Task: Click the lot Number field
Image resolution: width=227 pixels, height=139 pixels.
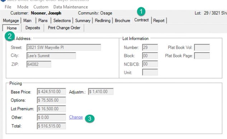Action: 150,47
